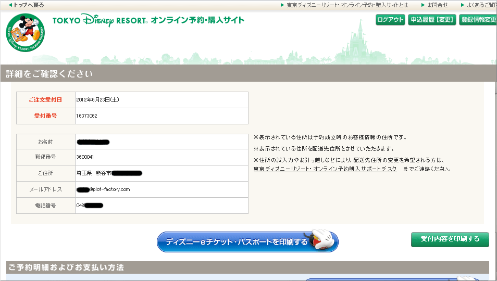This screenshot has height=281, width=497.
Task: Select reception number 16373062
Action: tap(86, 116)
